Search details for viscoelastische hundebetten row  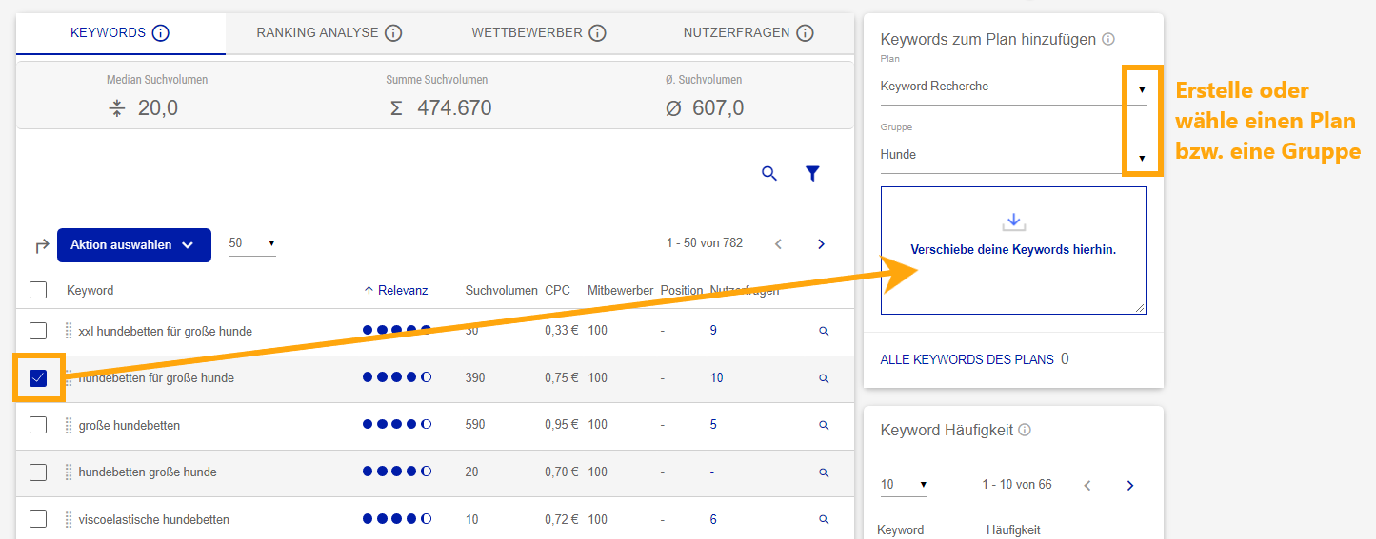pyautogui.click(x=824, y=520)
